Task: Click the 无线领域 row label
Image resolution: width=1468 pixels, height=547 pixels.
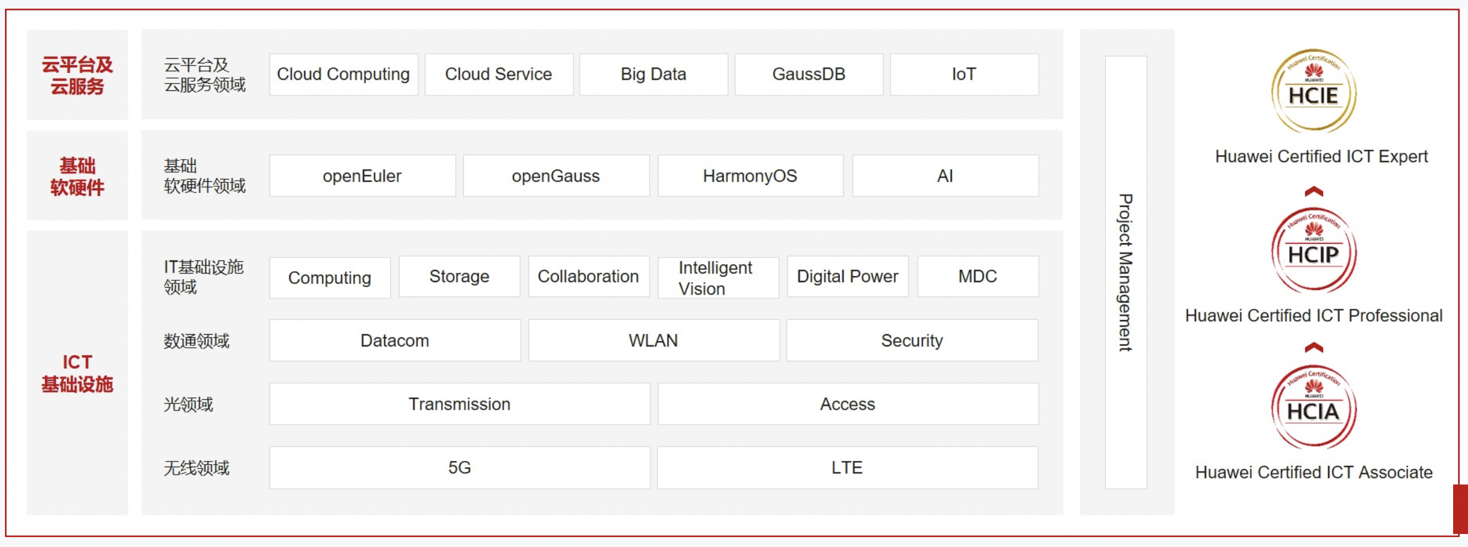Action: tap(196, 468)
